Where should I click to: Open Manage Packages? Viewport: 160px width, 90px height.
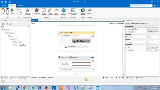pyautogui.click(x=28, y=12)
